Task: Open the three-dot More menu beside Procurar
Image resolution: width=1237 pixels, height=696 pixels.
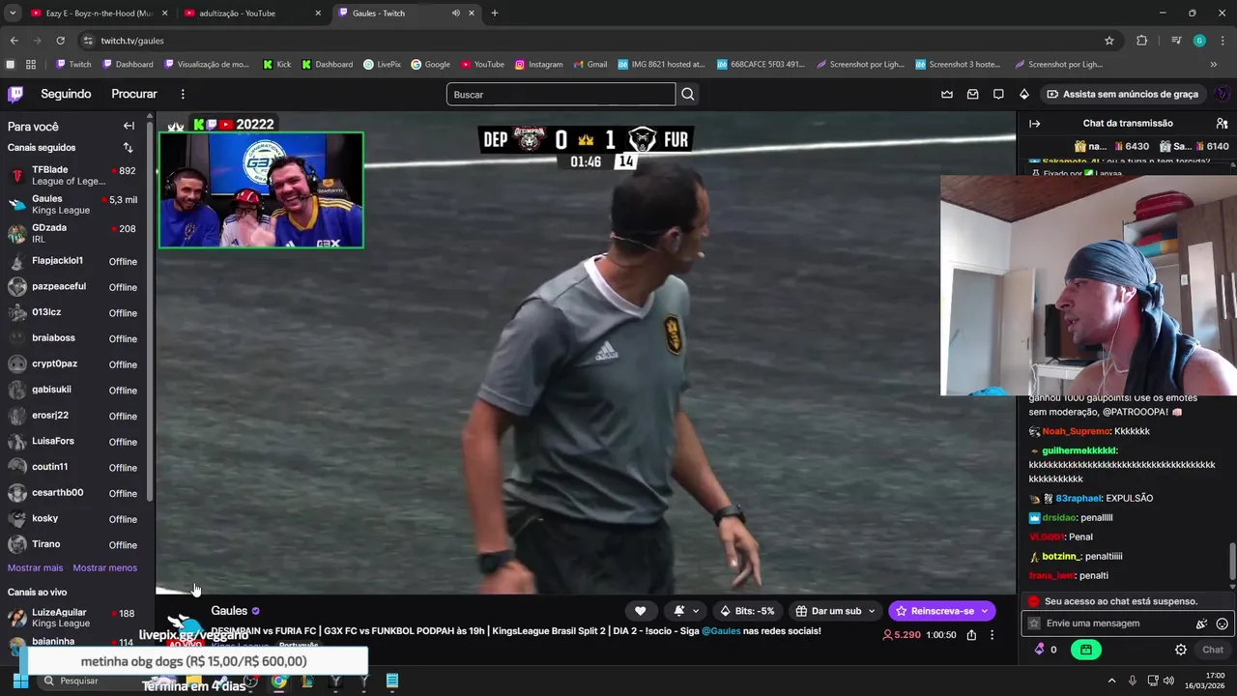Action: click(x=183, y=94)
